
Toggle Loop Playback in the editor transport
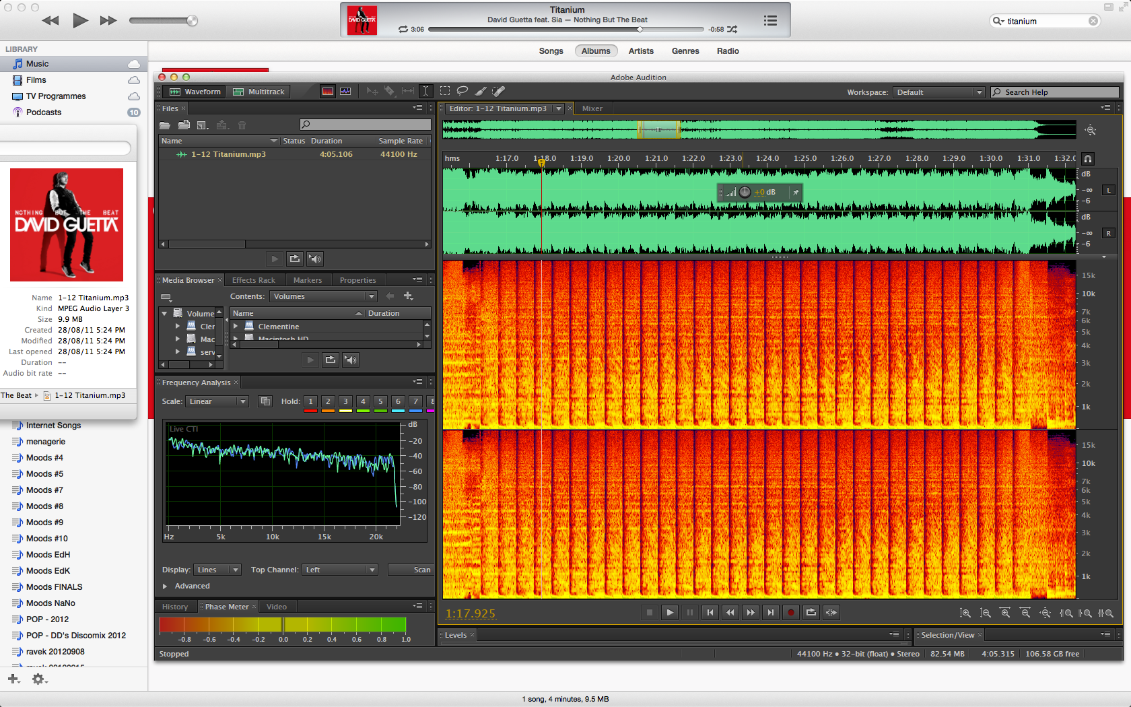pyautogui.click(x=811, y=612)
